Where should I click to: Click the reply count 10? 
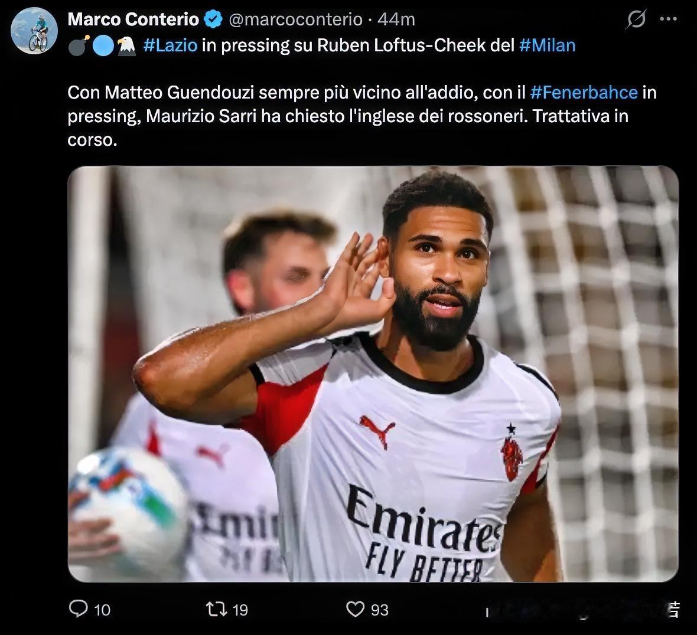tap(102, 610)
